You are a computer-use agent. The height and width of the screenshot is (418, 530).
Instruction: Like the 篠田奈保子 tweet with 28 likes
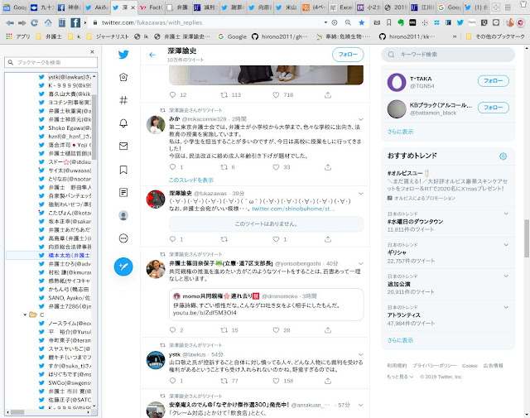click(x=276, y=329)
